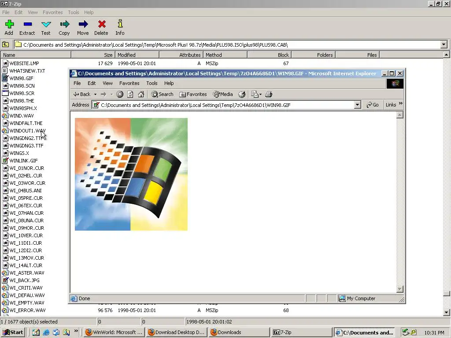Select WINLINK.GIF in the list
This screenshot has width=451, height=338.
(23, 161)
